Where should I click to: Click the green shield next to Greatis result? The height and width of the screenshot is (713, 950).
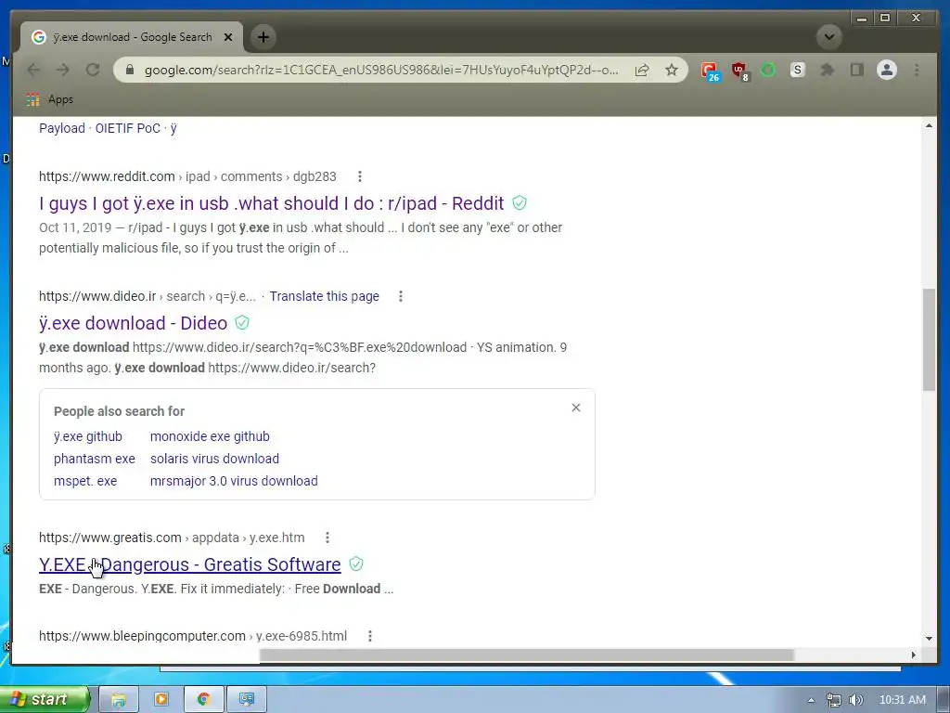pyautogui.click(x=356, y=564)
